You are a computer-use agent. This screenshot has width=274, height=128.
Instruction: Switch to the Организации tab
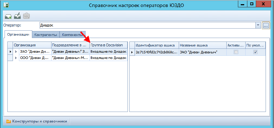(x=18, y=35)
